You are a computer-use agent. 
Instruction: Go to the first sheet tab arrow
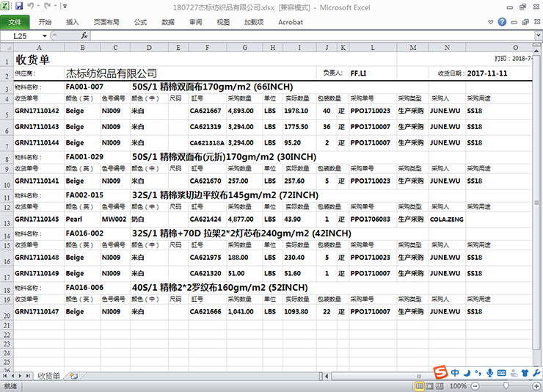[x=5, y=376]
